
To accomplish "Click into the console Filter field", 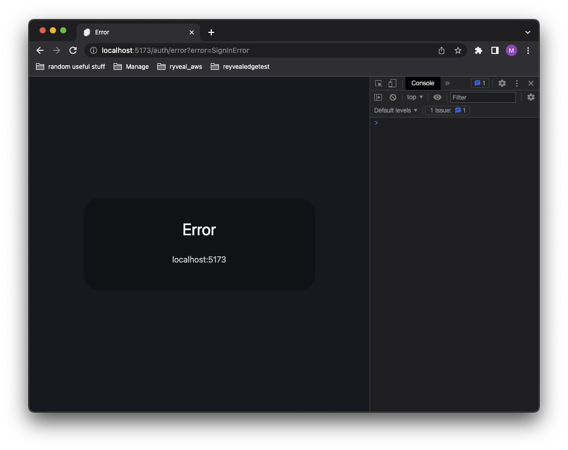I will click(483, 97).
